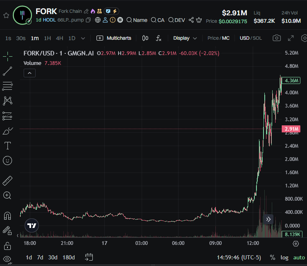This screenshot has width=307, height=266.
Task: Collapse the indicator legend arrow
Action: click(29, 73)
